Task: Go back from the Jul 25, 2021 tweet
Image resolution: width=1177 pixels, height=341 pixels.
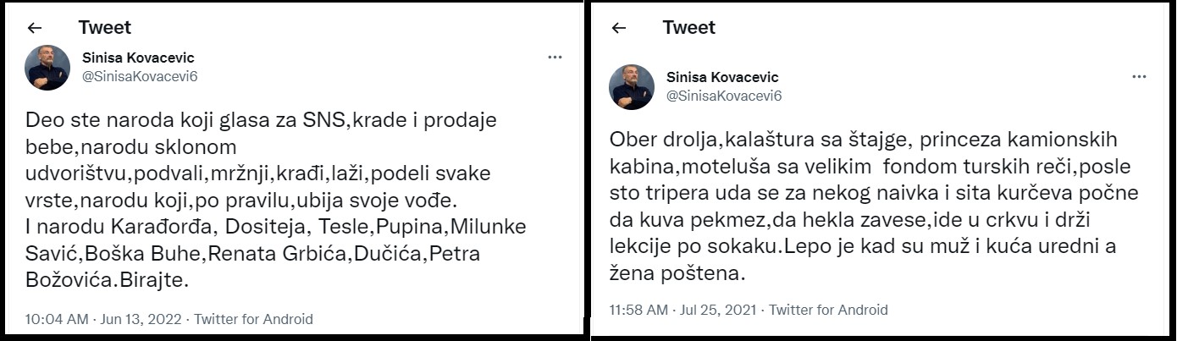Action: pyautogui.click(x=619, y=28)
